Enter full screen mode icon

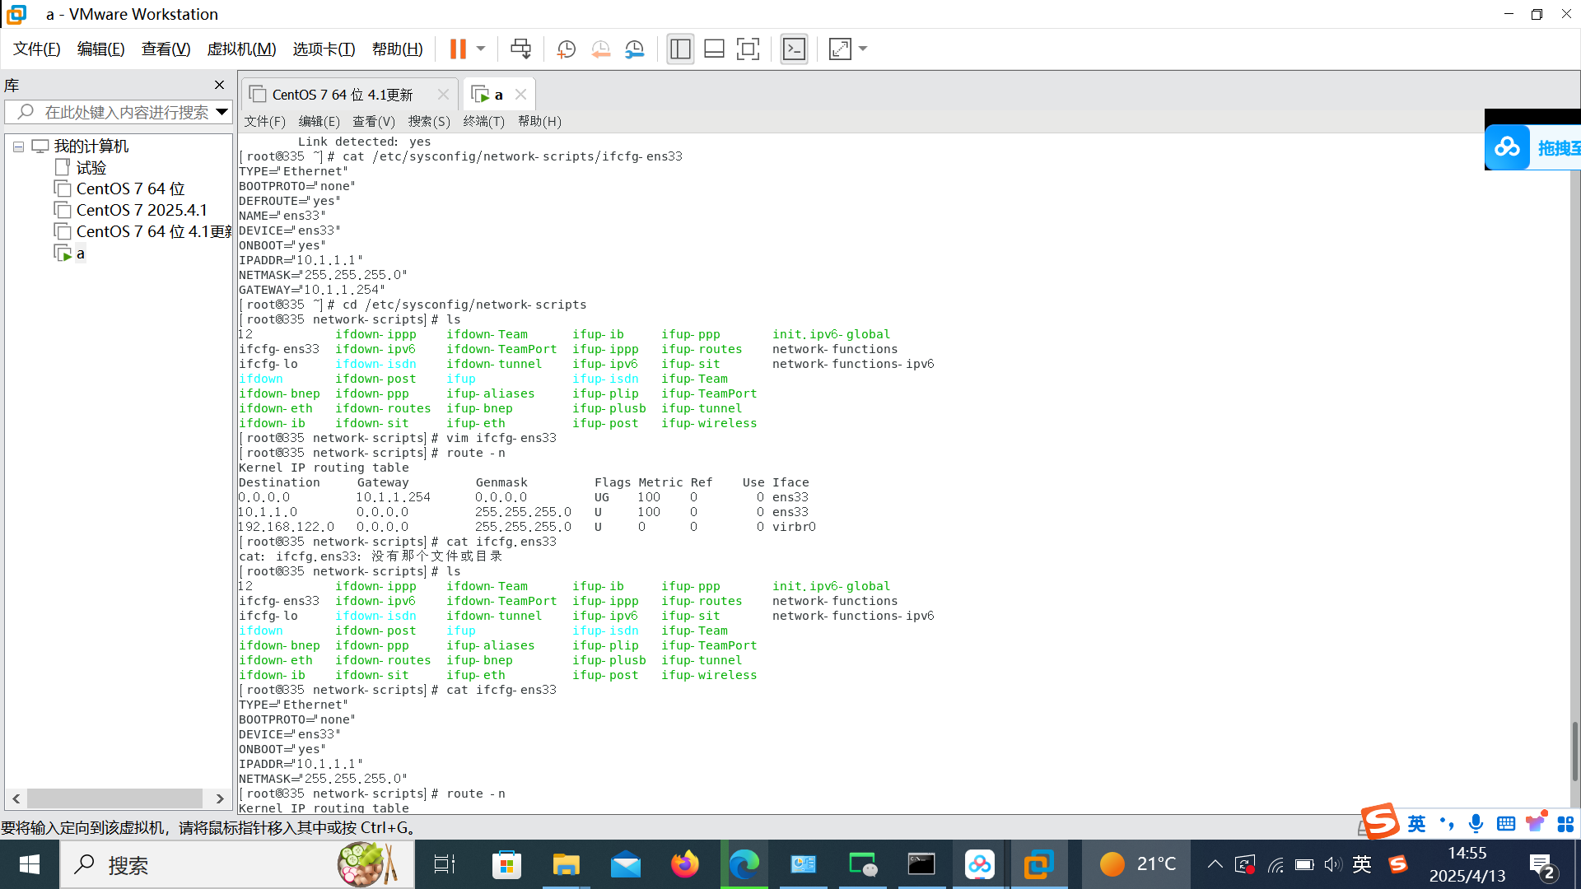(x=748, y=49)
